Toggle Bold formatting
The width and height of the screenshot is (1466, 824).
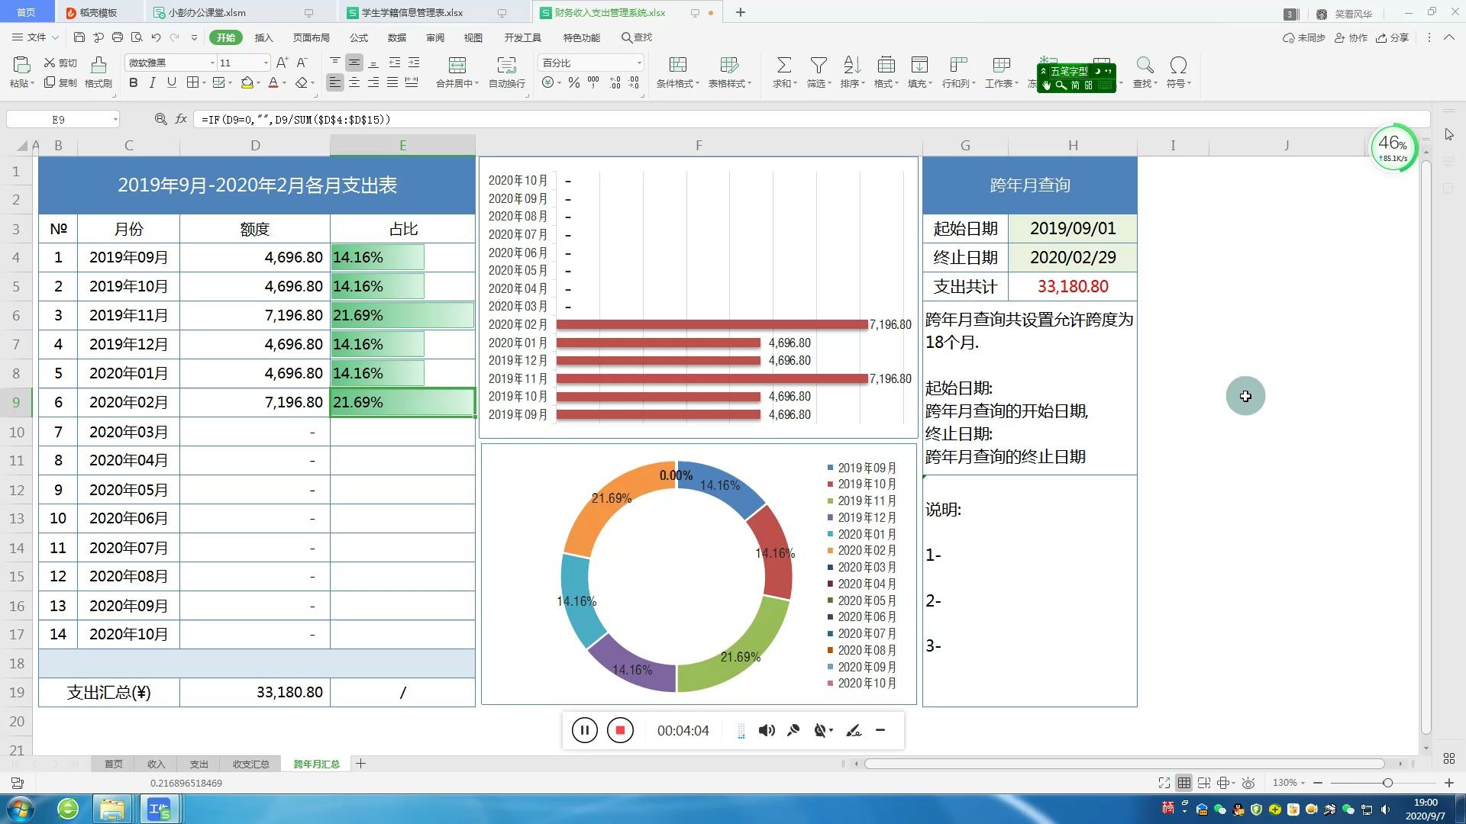click(x=134, y=82)
